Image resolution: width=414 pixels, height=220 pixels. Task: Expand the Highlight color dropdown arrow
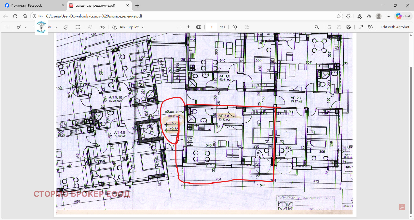tap(26, 27)
